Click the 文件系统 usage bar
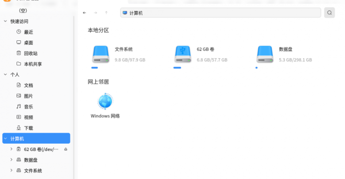The image size is (345, 179). (x=95, y=67)
